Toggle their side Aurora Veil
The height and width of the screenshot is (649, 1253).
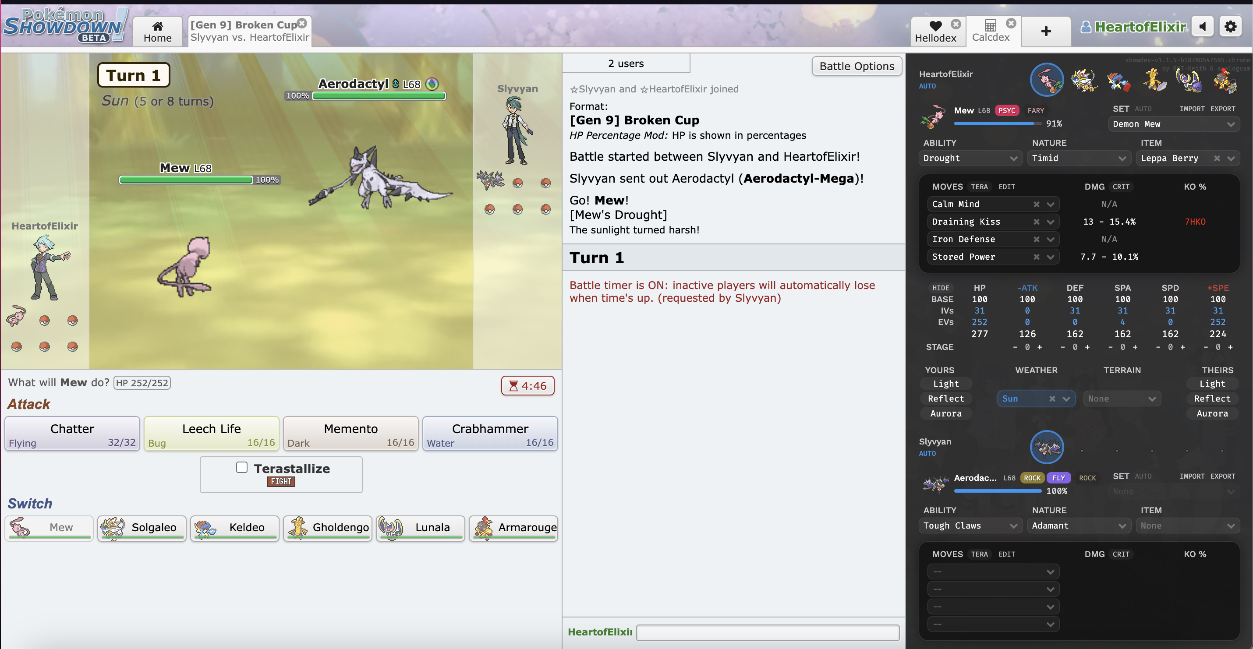1212,414
